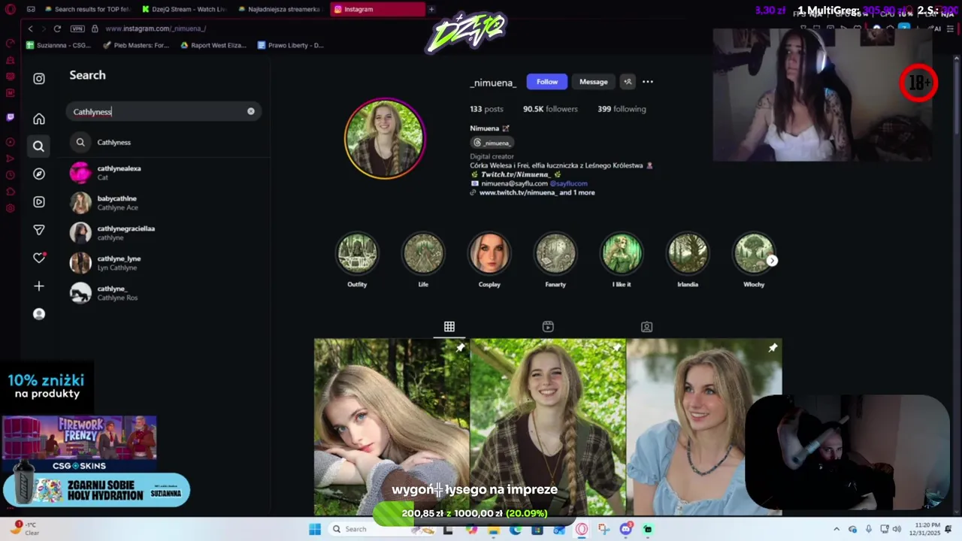
Task: Clear the search field with the X button
Action: click(x=251, y=111)
